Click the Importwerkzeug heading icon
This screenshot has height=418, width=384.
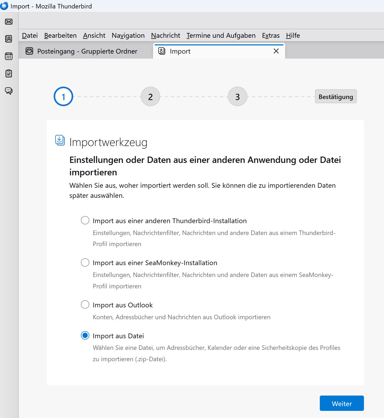[x=60, y=140]
